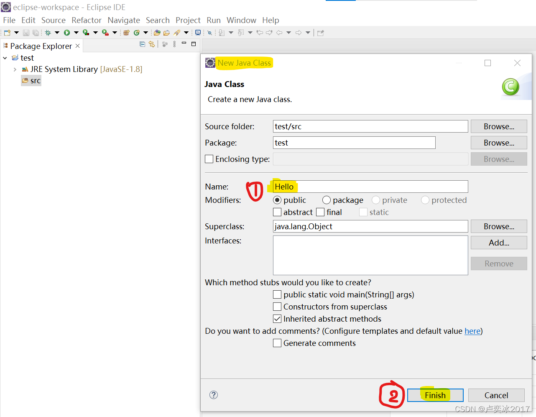
Task: Select the public modifier radio button
Action: pos(277,200)
